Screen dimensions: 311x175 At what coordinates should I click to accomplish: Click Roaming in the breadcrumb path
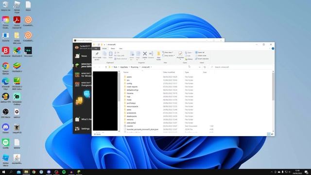[x=134, y=67]
